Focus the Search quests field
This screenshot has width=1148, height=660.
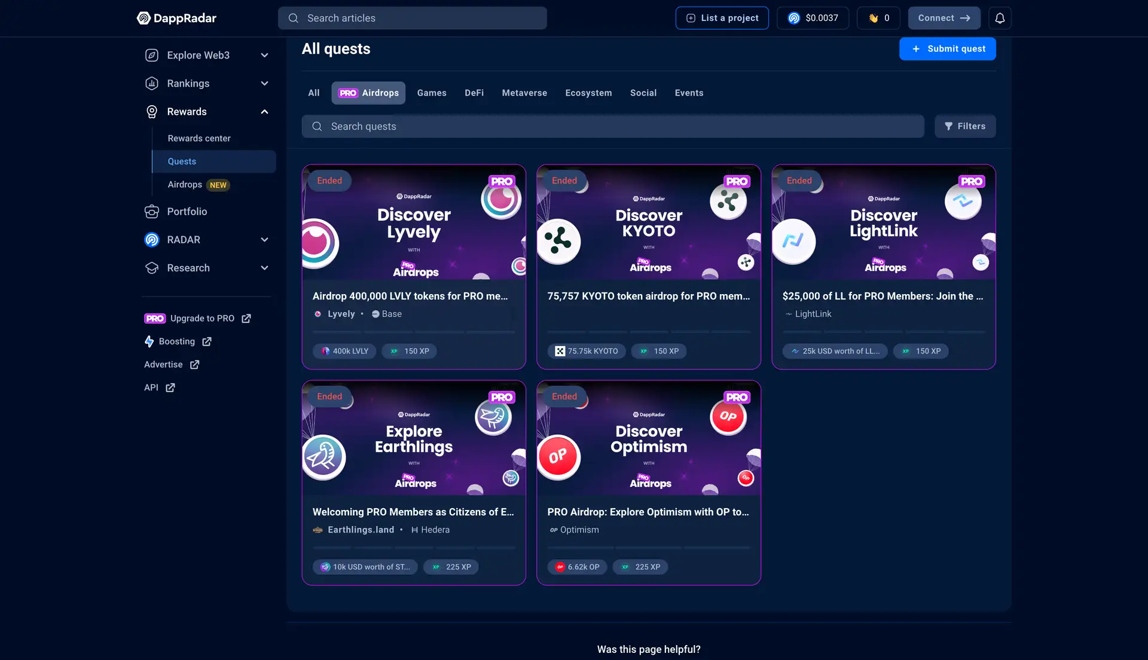pyautogui.click(x=613, y=126)
